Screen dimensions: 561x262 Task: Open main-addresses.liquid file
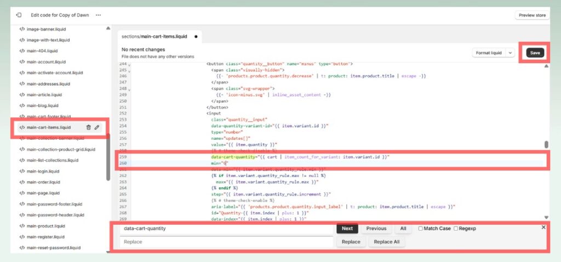click(x=48, y=84)
